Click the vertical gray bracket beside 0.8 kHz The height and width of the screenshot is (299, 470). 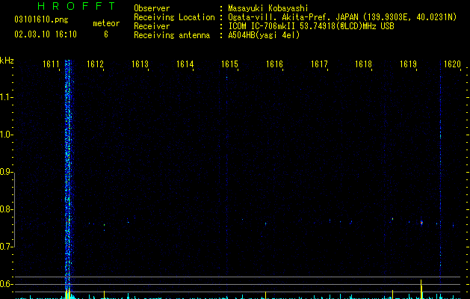click(14, 209)
